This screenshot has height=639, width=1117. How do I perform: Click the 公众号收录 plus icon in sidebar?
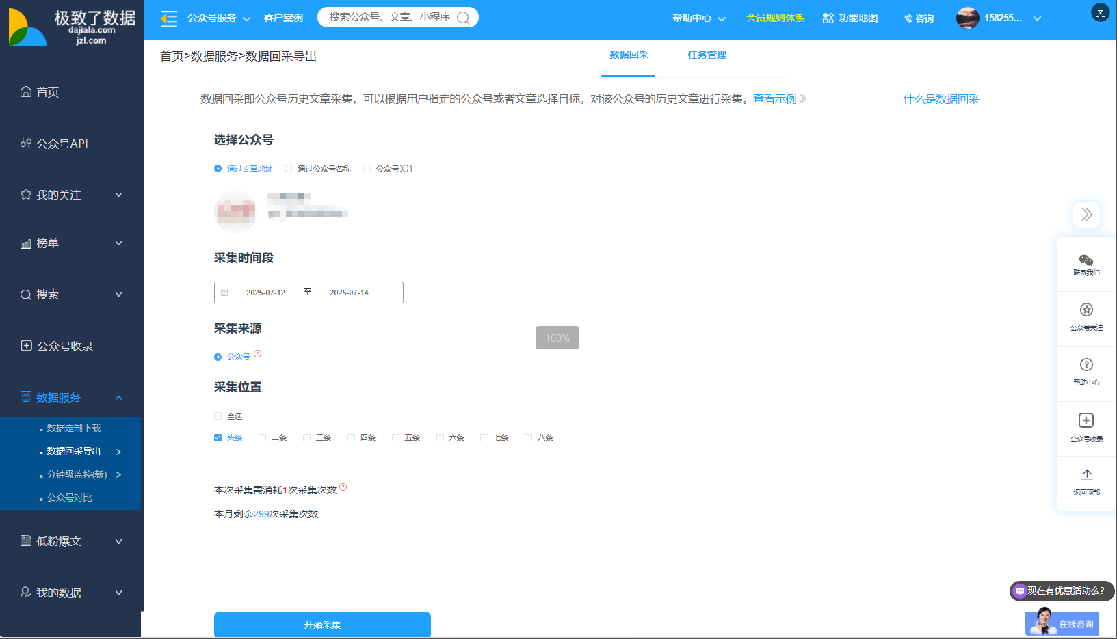click(26, 346)
